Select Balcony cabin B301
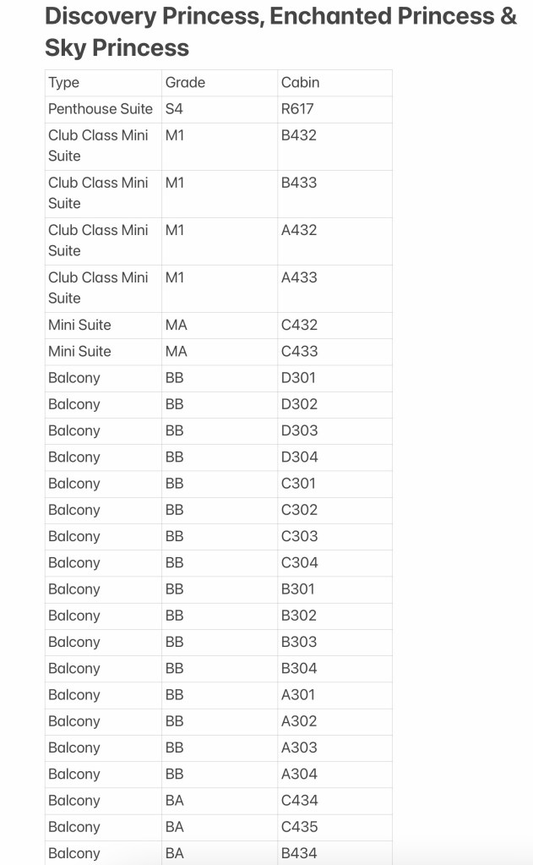Screen dimensions: 533x865 [x=298, y=589]
